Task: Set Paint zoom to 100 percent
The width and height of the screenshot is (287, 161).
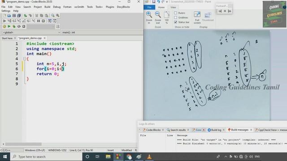Action: coord(166,17)
